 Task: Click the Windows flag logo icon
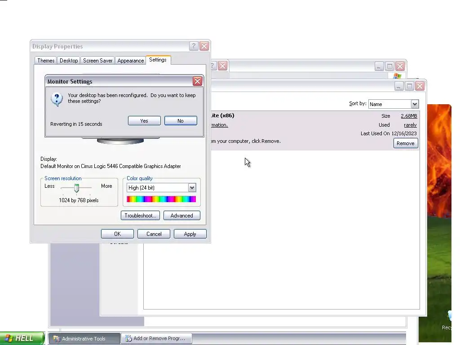[x=397, y=76]
